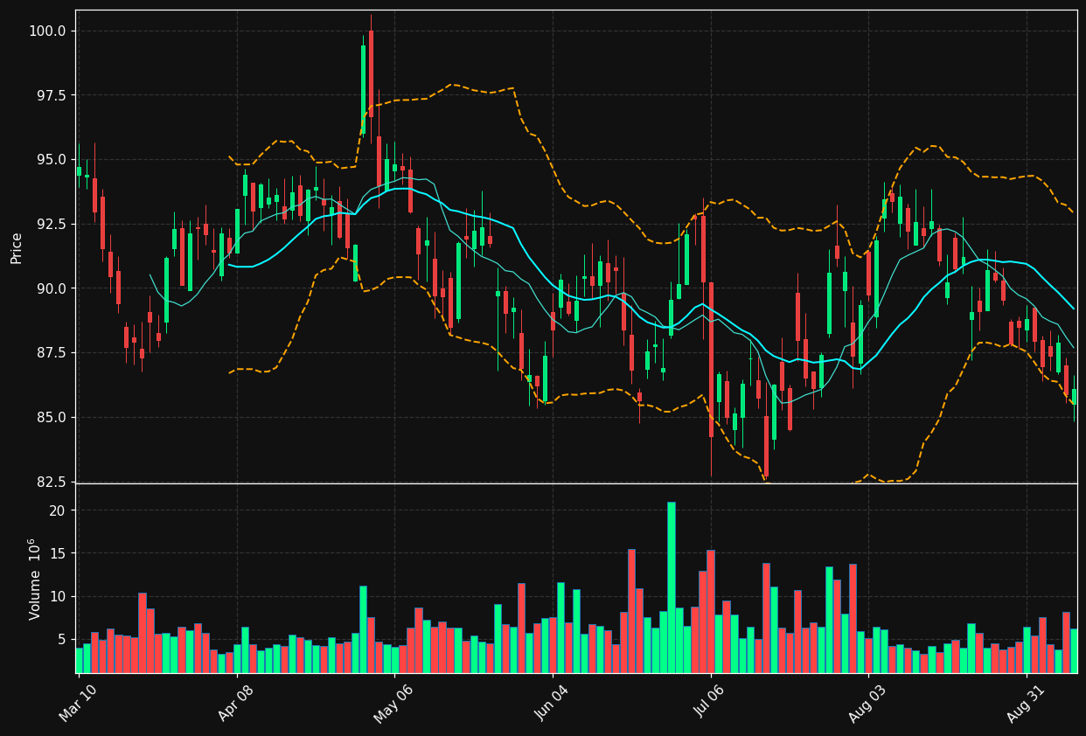Click the May 06 date label
Image resolution: width=1086 pixels, height=736 pixels.
point(394,703)
